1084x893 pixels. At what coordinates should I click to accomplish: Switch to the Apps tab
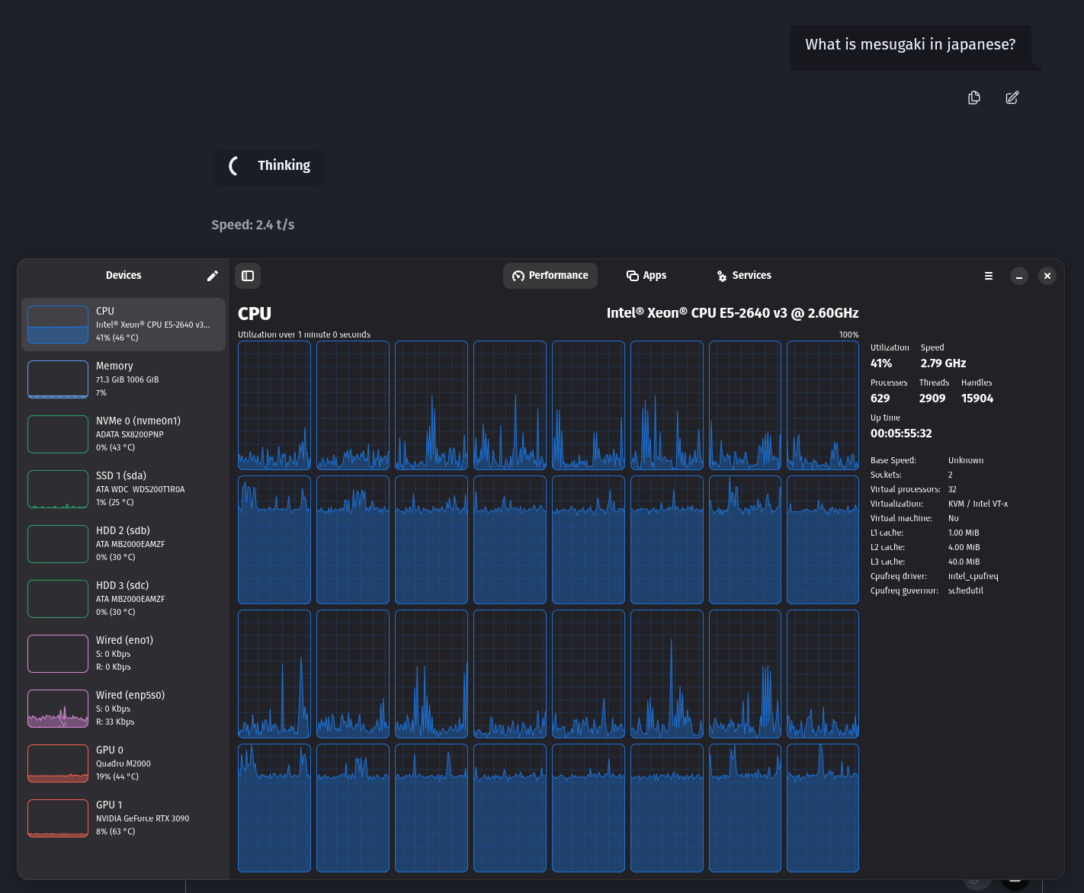646,276
